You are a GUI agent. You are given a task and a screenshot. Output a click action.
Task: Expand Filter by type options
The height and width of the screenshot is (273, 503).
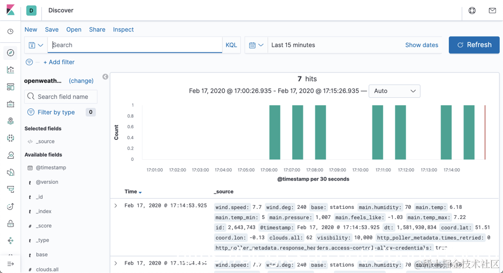[x=56, y=112]
